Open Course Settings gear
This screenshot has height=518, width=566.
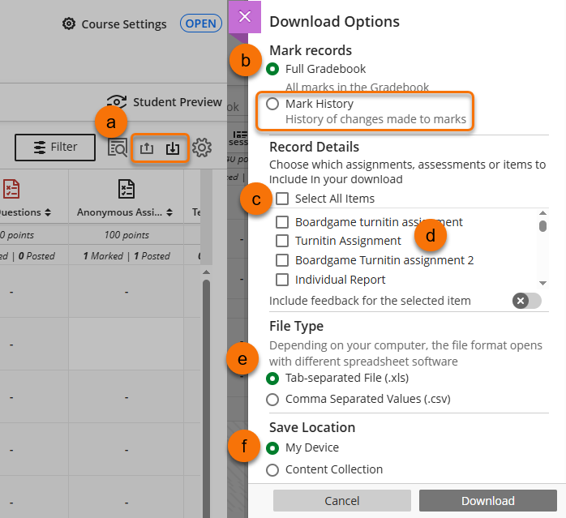click(x=70, y=24)
